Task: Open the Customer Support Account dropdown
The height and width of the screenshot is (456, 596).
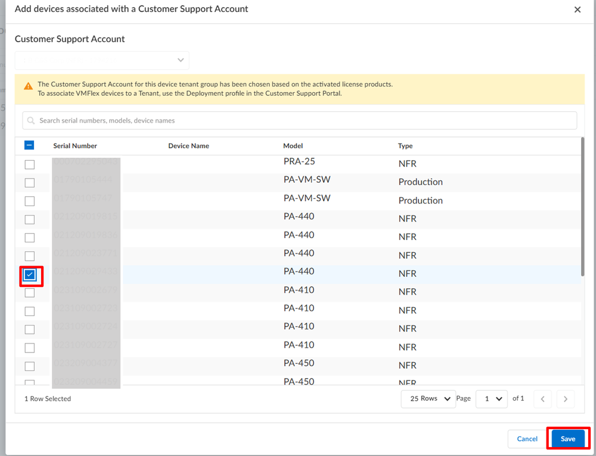Action: pos(102,60)
